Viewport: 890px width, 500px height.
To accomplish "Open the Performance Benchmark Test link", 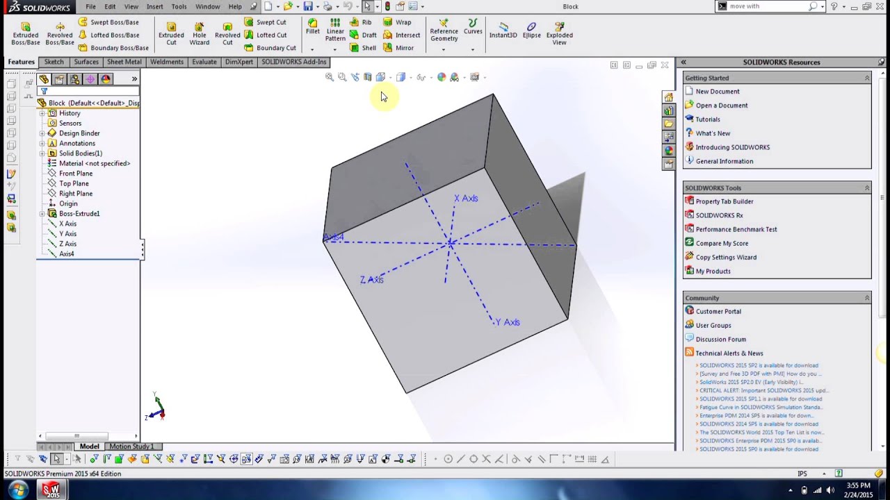I will pyautogui.click(x=736, y=229).
